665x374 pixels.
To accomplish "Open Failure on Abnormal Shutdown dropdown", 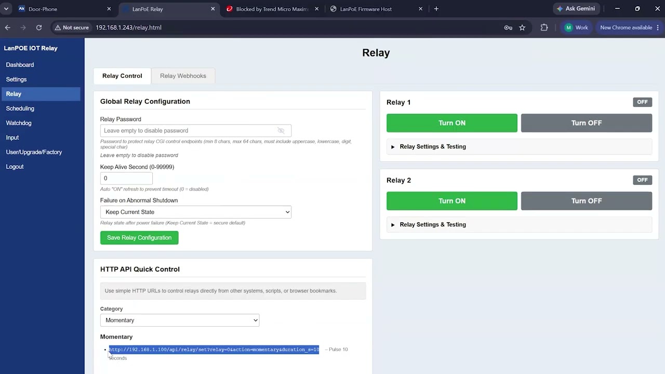I will (x=196, y=212).
